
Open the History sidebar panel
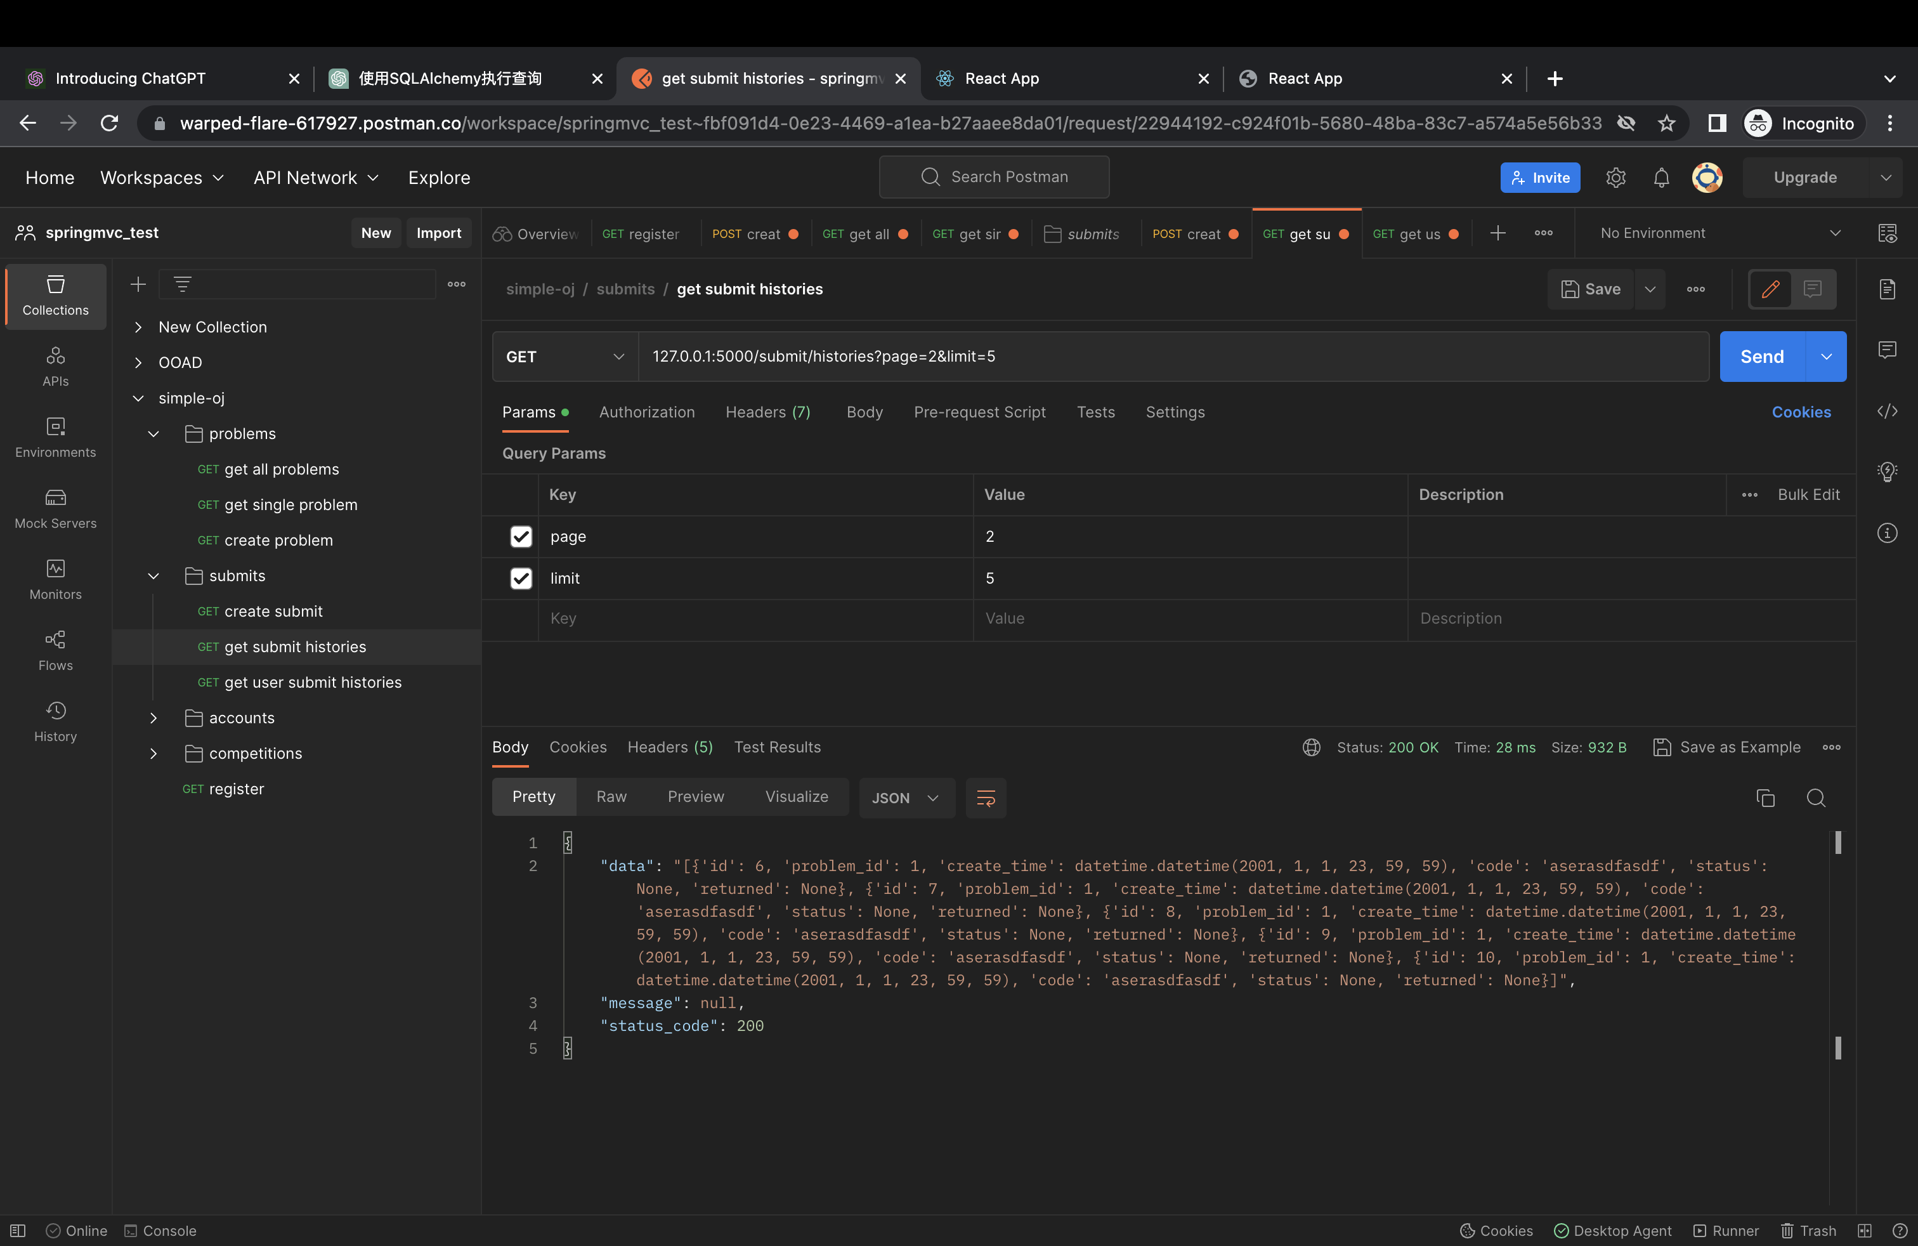point(56,721)
